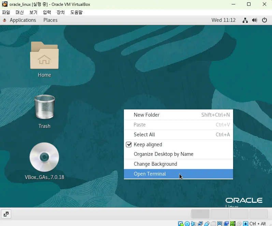
Task: Click the hard disk activity status icon
Action: (181, 224)
